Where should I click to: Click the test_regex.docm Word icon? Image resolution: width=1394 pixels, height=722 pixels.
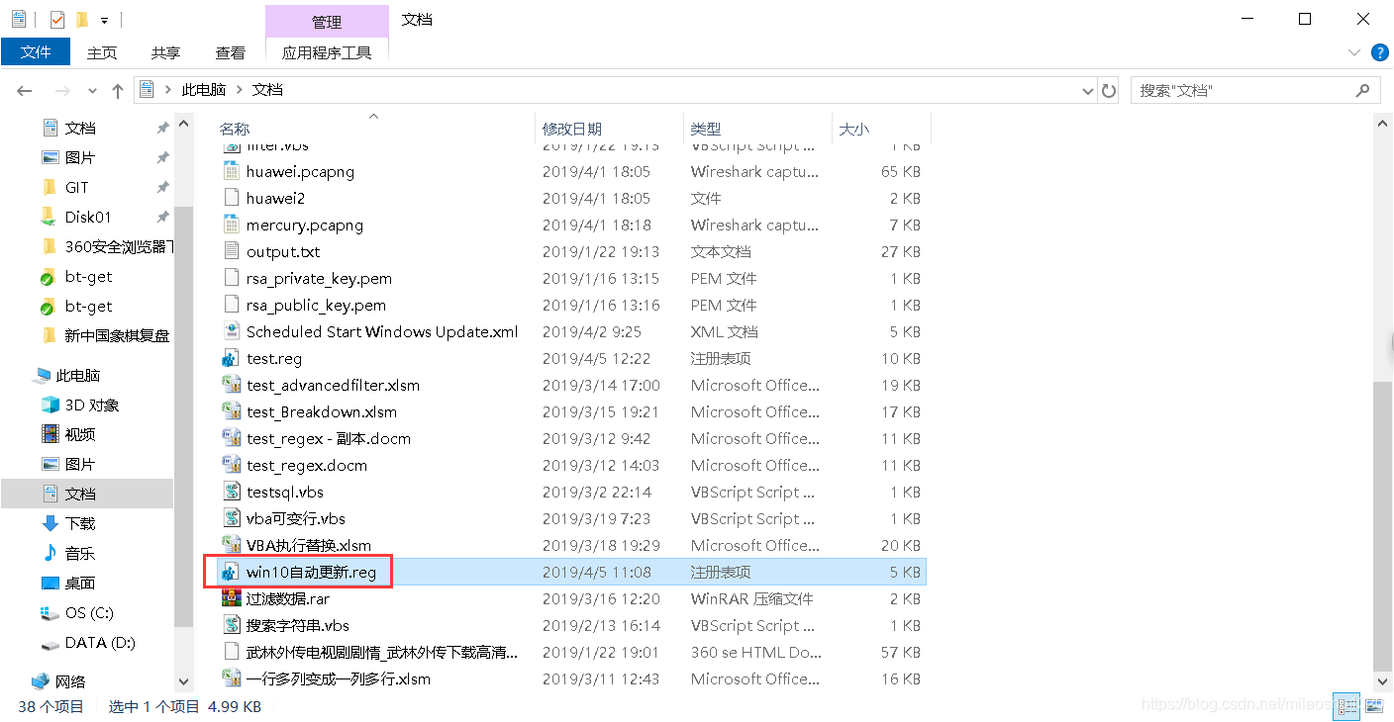(x=232, y=465)
